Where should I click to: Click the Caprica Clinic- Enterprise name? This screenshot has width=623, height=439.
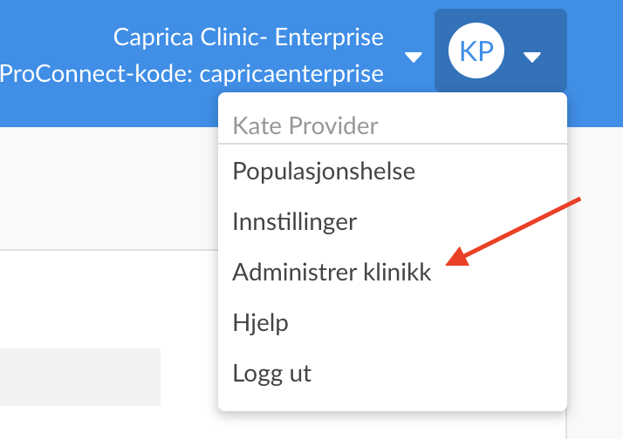click(x=249, y=37)
